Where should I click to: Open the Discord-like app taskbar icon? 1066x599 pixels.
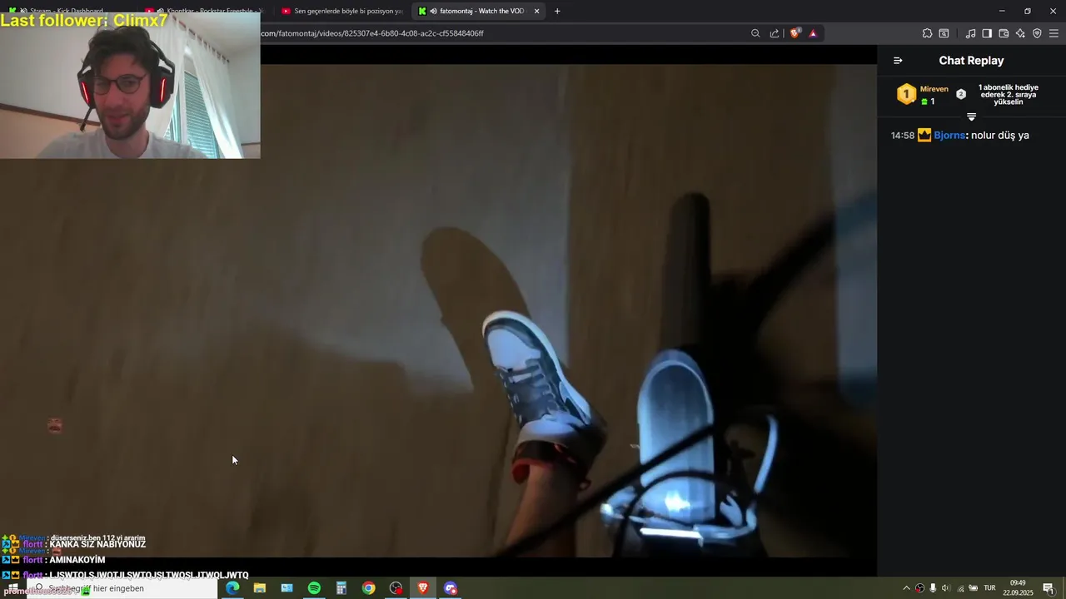coord(451,588)
